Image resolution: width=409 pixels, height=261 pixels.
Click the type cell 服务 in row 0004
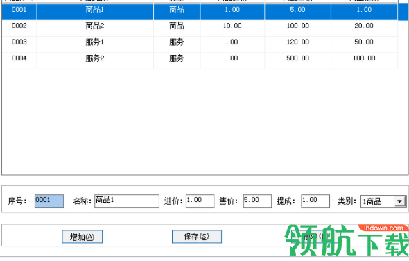point(177,60)
